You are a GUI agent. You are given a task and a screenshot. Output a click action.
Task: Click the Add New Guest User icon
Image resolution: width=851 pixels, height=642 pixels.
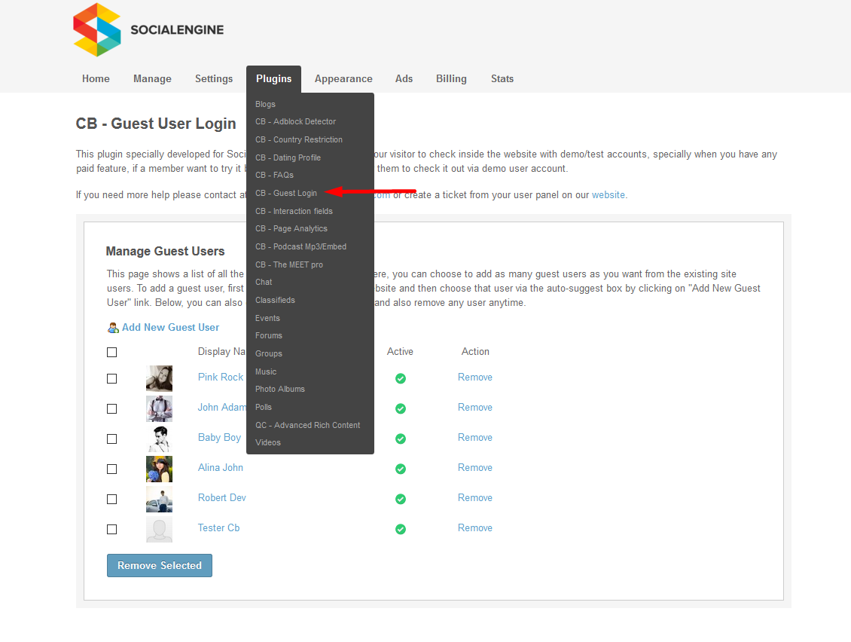113,328
